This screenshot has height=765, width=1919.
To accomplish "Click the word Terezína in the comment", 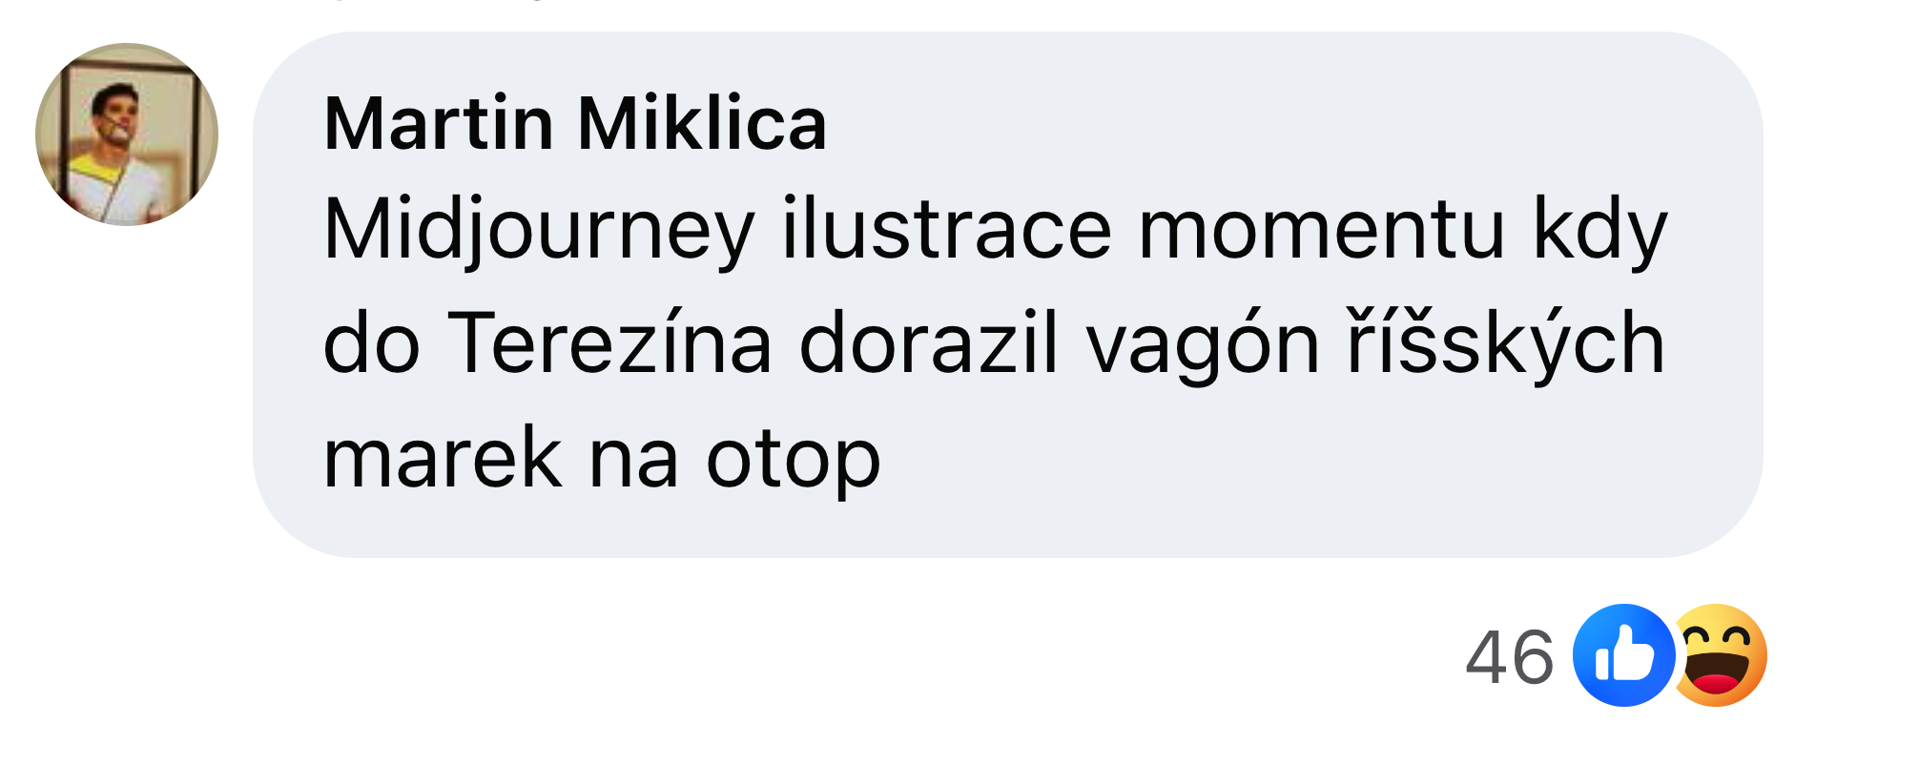I will point(609,344).
